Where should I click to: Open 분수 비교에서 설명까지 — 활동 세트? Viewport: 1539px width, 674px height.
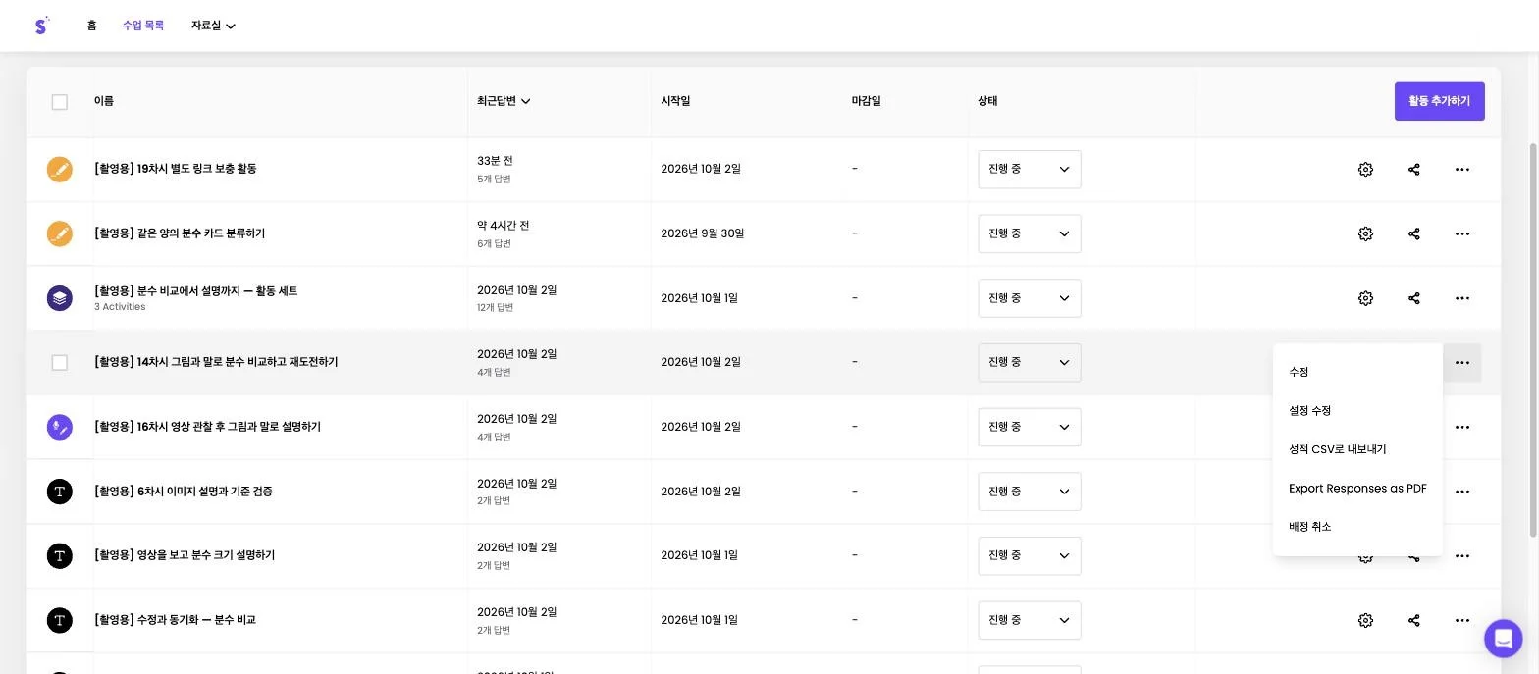click(195, 291)
